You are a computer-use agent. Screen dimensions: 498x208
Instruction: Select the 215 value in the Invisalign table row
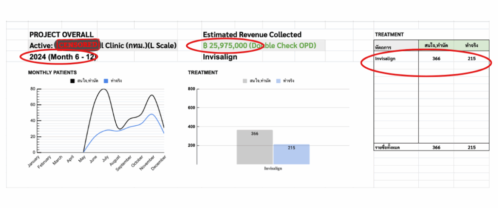click(x=471, y=58)
